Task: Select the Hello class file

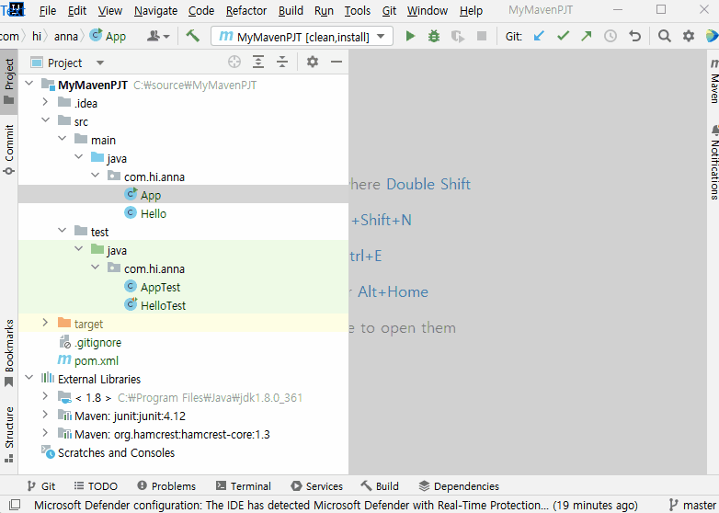Action: point(183,213)
